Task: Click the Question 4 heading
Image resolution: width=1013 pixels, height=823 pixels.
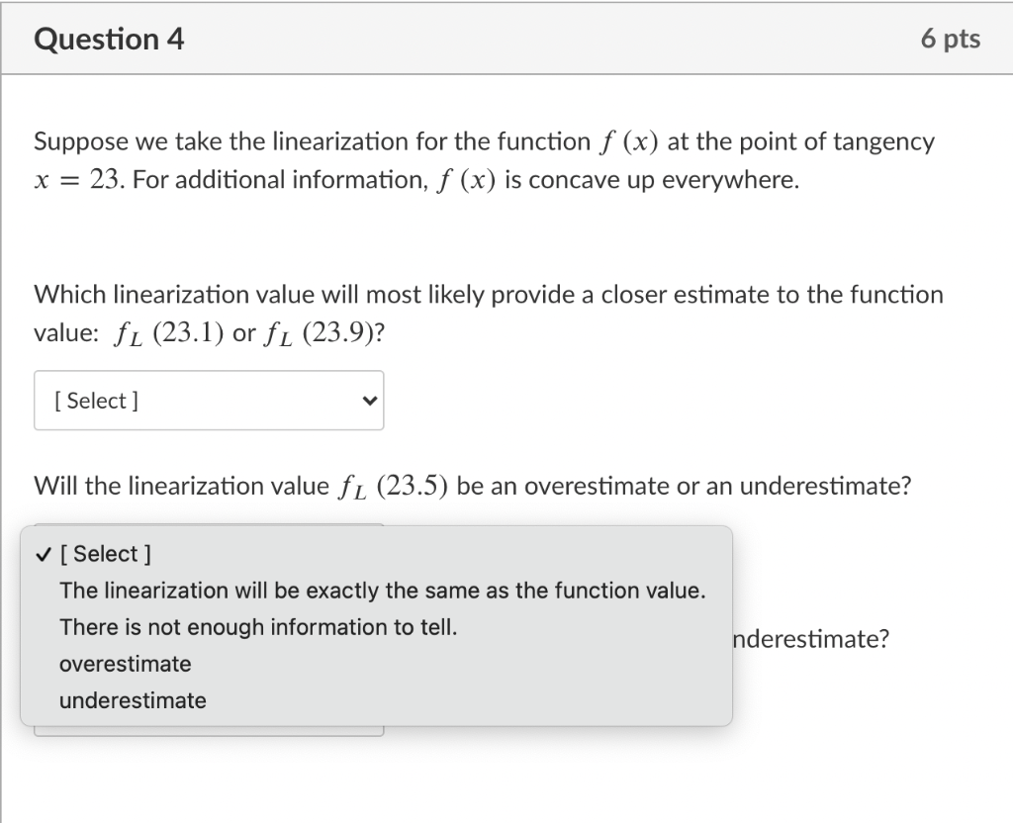Action: pyautogui.click(x=109, y=39)
